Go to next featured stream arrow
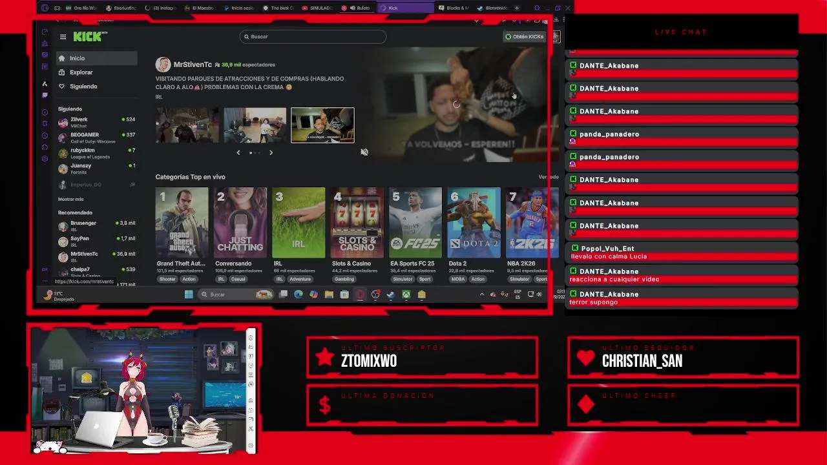Screen dimensions: 827x465 pyautogui.click(x=271, y=153)
